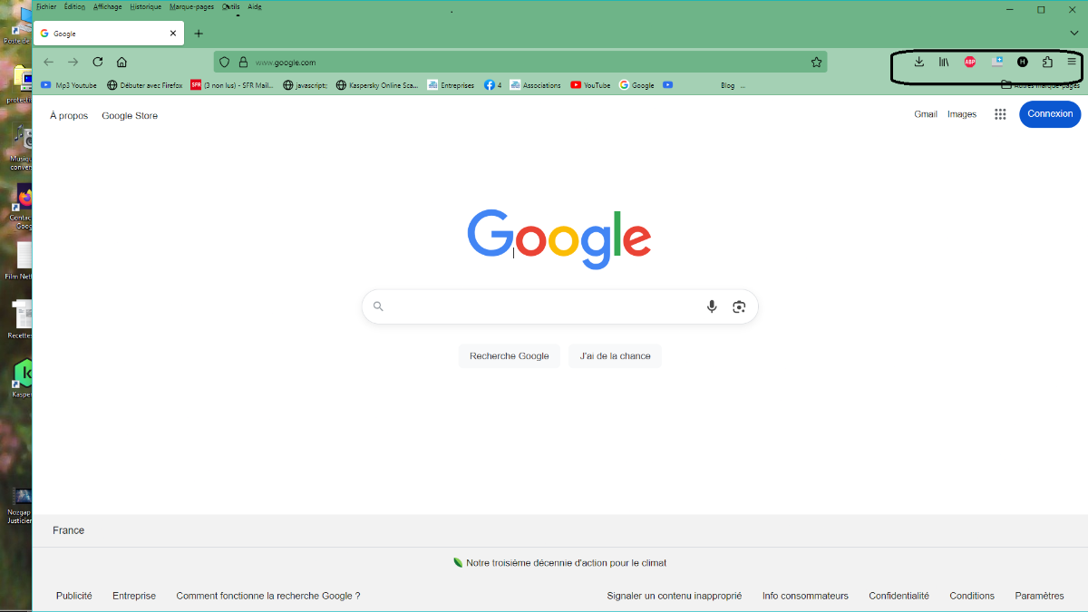The width and height of the screenshot is (1088, 612).
Task: Open the Kaspersky Online Scanner bookmark
Action: [377, 85]
